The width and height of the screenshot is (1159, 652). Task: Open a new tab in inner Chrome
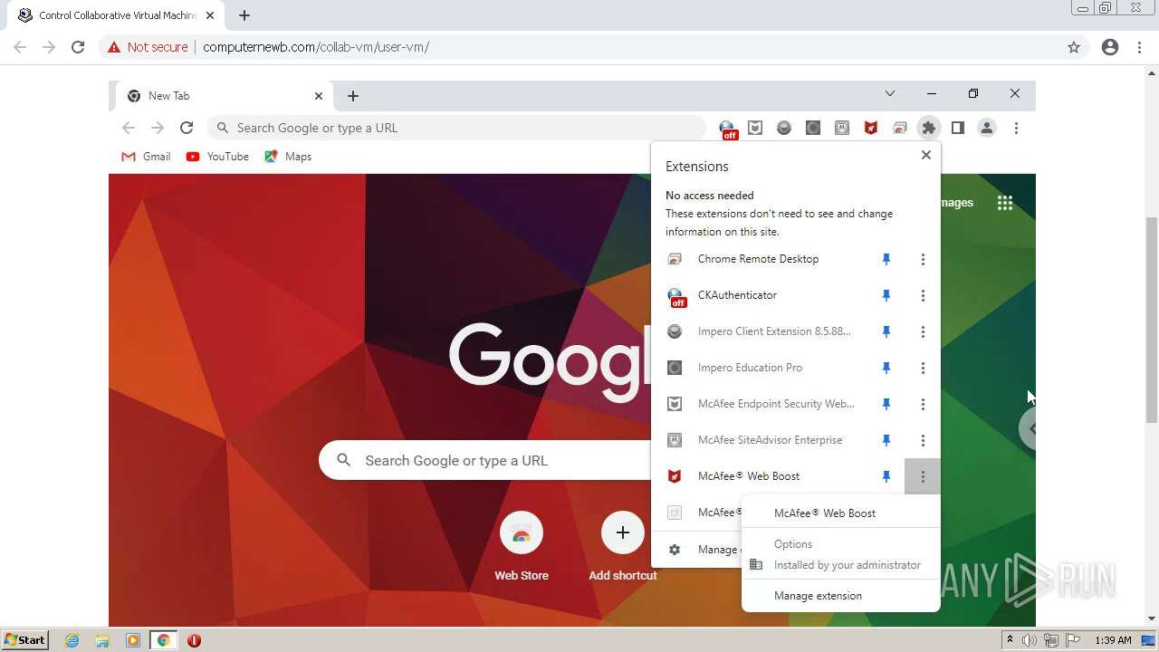click(x=353, y=96)
